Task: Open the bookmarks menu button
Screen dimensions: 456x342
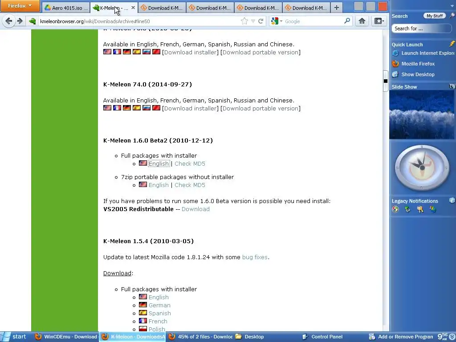Action: click(379, 21)
